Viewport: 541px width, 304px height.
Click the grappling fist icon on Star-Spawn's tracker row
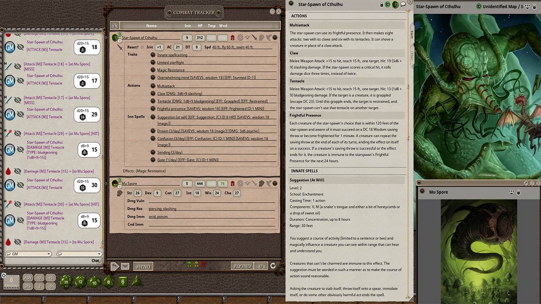click(262, 38)
